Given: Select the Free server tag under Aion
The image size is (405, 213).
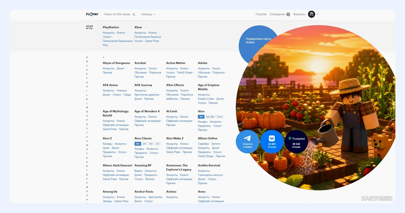Looking at the screenshot, I should tap(220, 117).
